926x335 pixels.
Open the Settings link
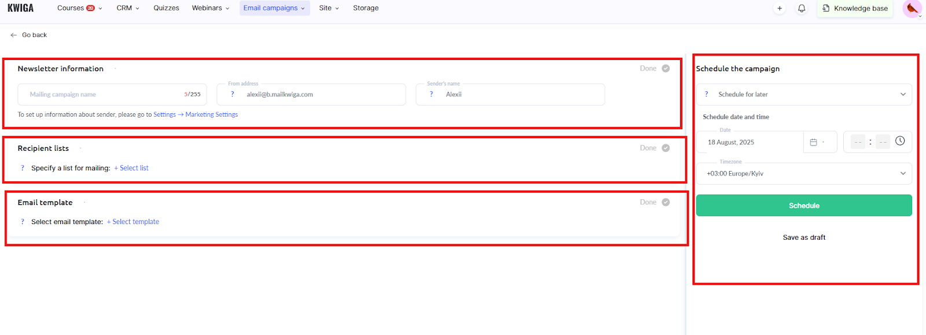click(164, 114)
